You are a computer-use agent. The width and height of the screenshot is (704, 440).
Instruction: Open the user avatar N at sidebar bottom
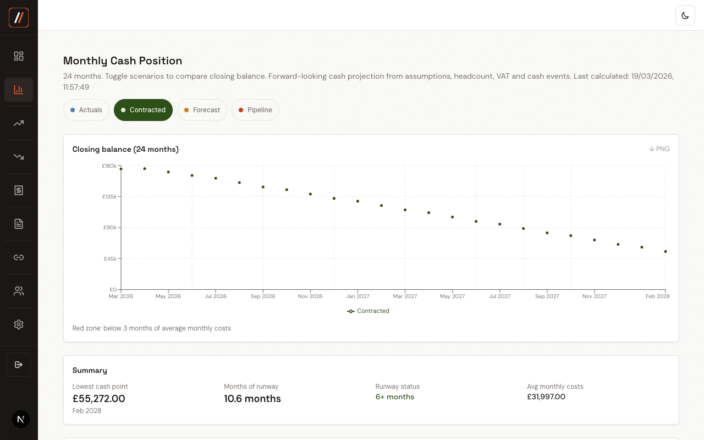point(20,419)
